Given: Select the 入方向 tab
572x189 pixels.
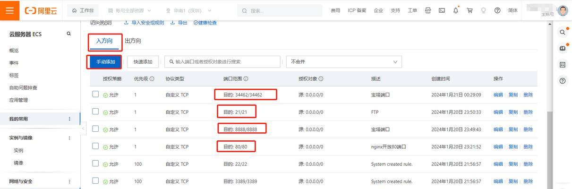Looking at the screenshot, I should pos(104,41).
